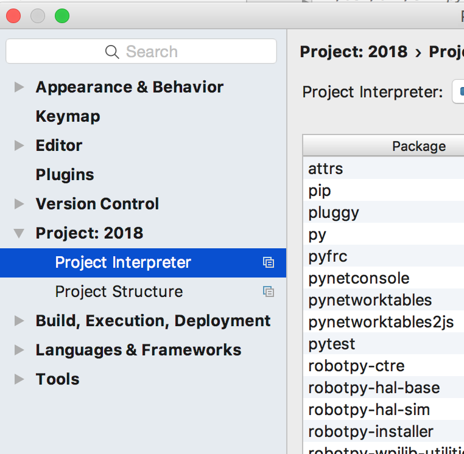Select Languages & Frameworks category
Screen dimensions: 464x454
pos(138,350)
